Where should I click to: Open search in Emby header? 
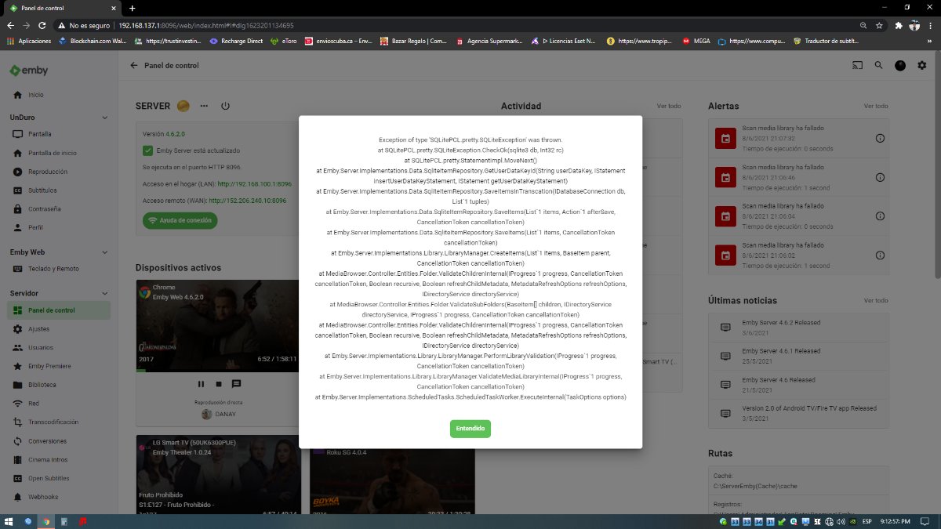pos(879,66)
